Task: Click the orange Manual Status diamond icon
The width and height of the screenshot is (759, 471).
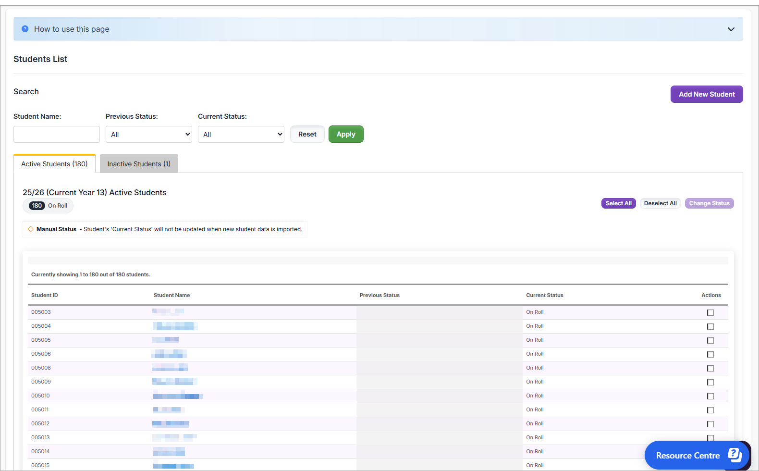Action: pos(31,229)
